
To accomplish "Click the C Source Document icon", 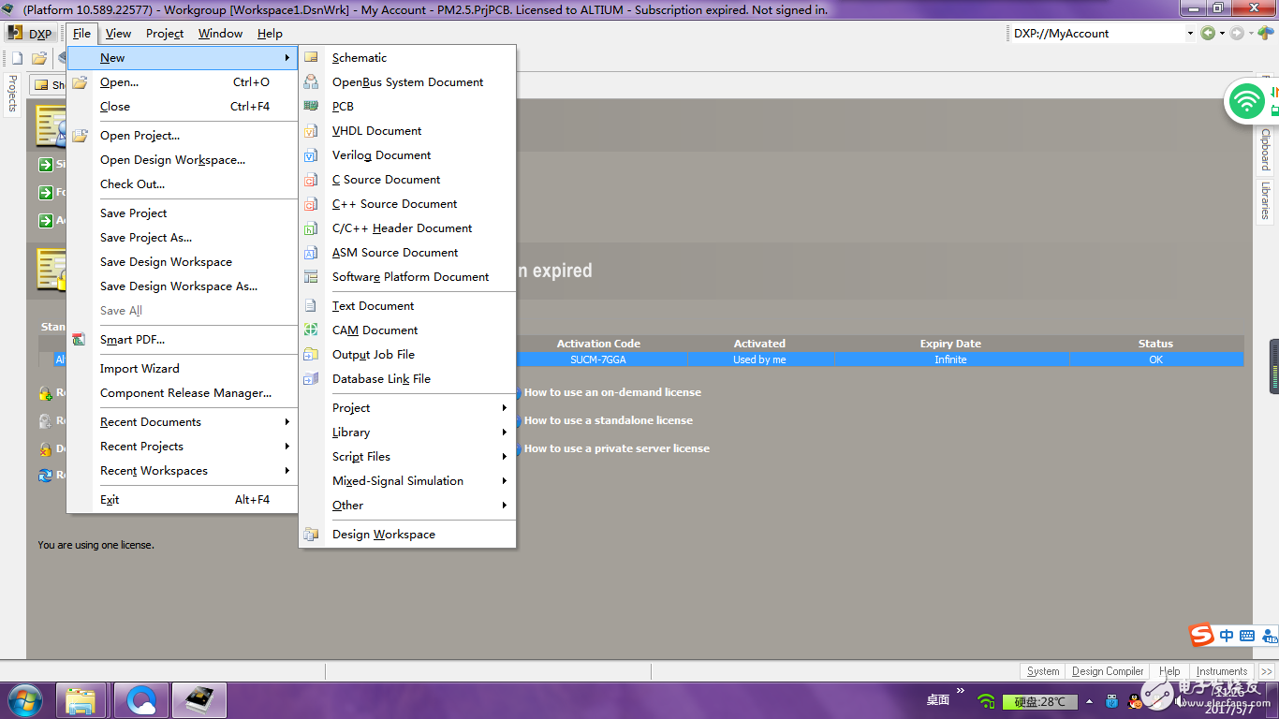I will click(311, 179).
